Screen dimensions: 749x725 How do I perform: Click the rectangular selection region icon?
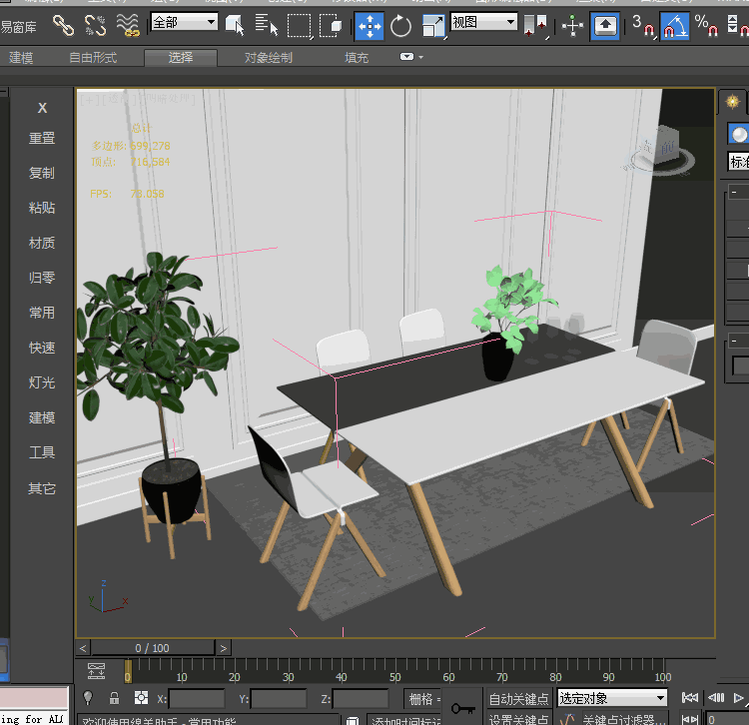pos(299,26)
